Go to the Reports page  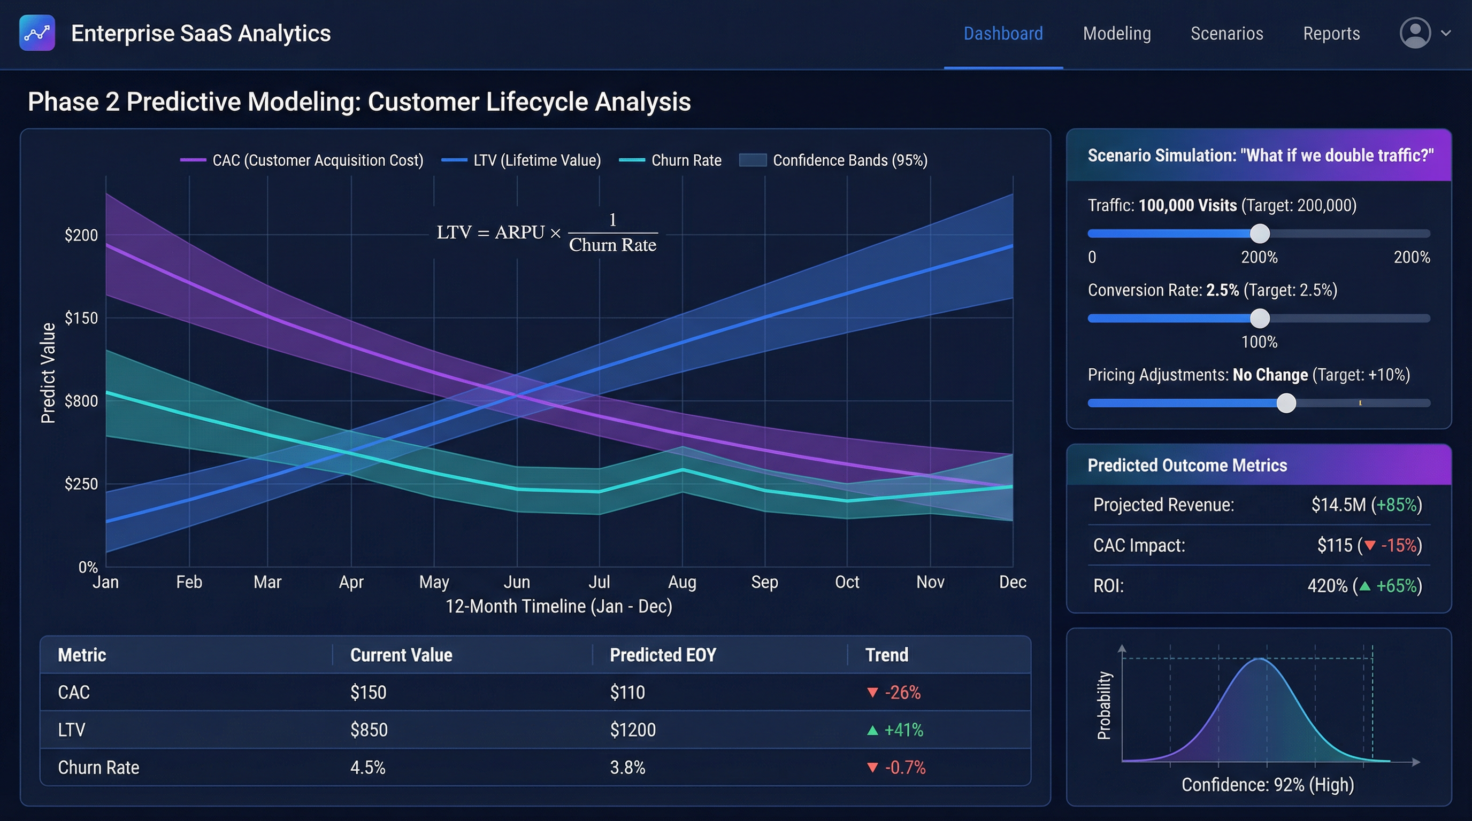point(1331,33)
